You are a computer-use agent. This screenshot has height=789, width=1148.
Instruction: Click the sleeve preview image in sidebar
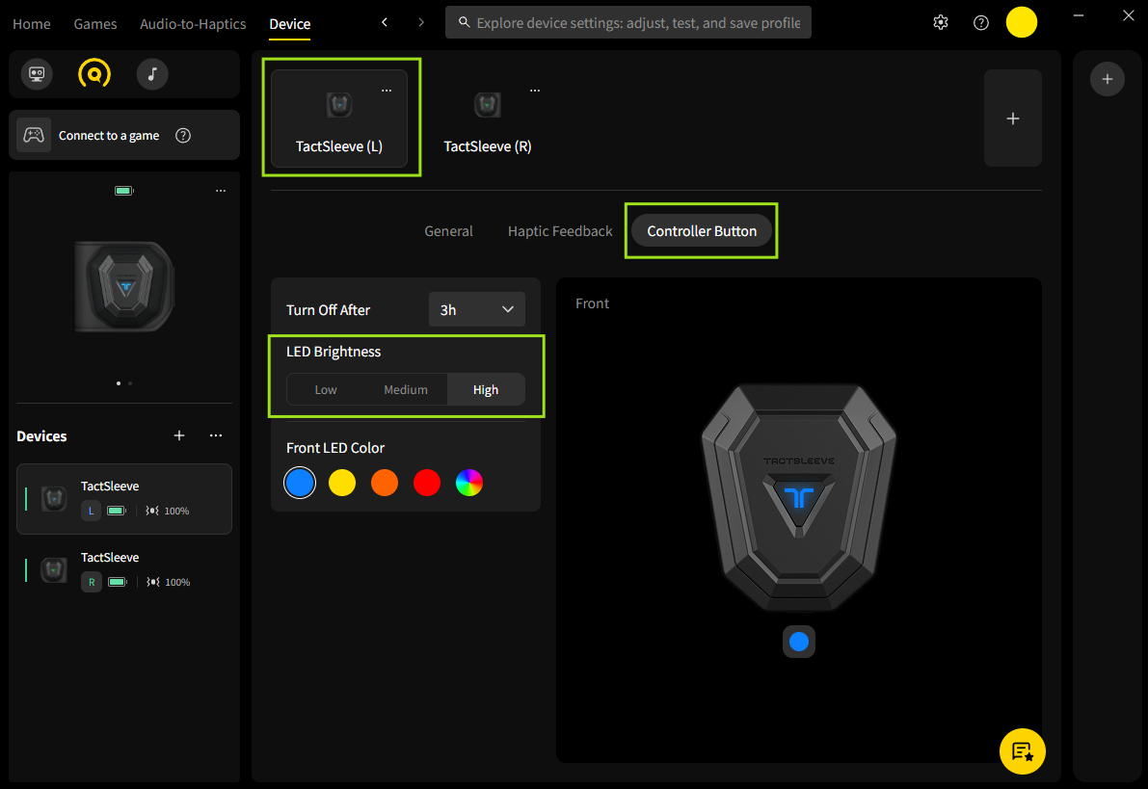124,286
